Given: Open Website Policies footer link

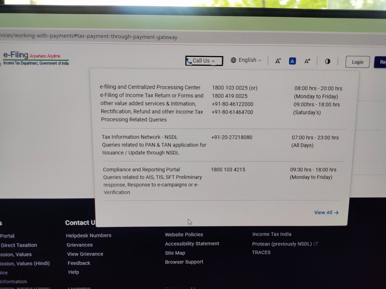Looking at the screenshot, I should point(184,234).
